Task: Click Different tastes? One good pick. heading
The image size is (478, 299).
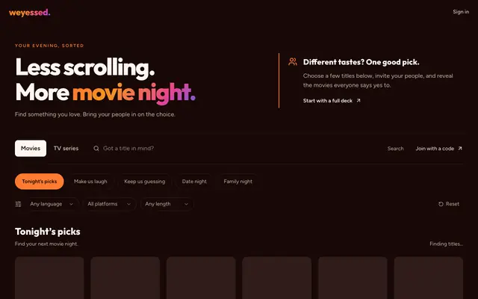Action: [361, 62]
